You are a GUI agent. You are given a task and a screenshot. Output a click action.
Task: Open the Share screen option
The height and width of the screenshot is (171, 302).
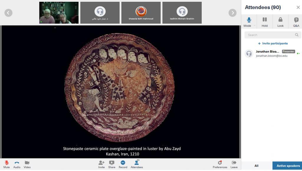pos(112,163)
